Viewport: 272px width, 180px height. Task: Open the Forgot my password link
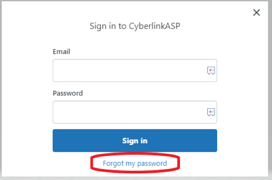pos(135,163)
